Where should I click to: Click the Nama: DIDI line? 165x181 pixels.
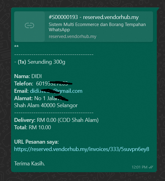(x=28, y=76)
